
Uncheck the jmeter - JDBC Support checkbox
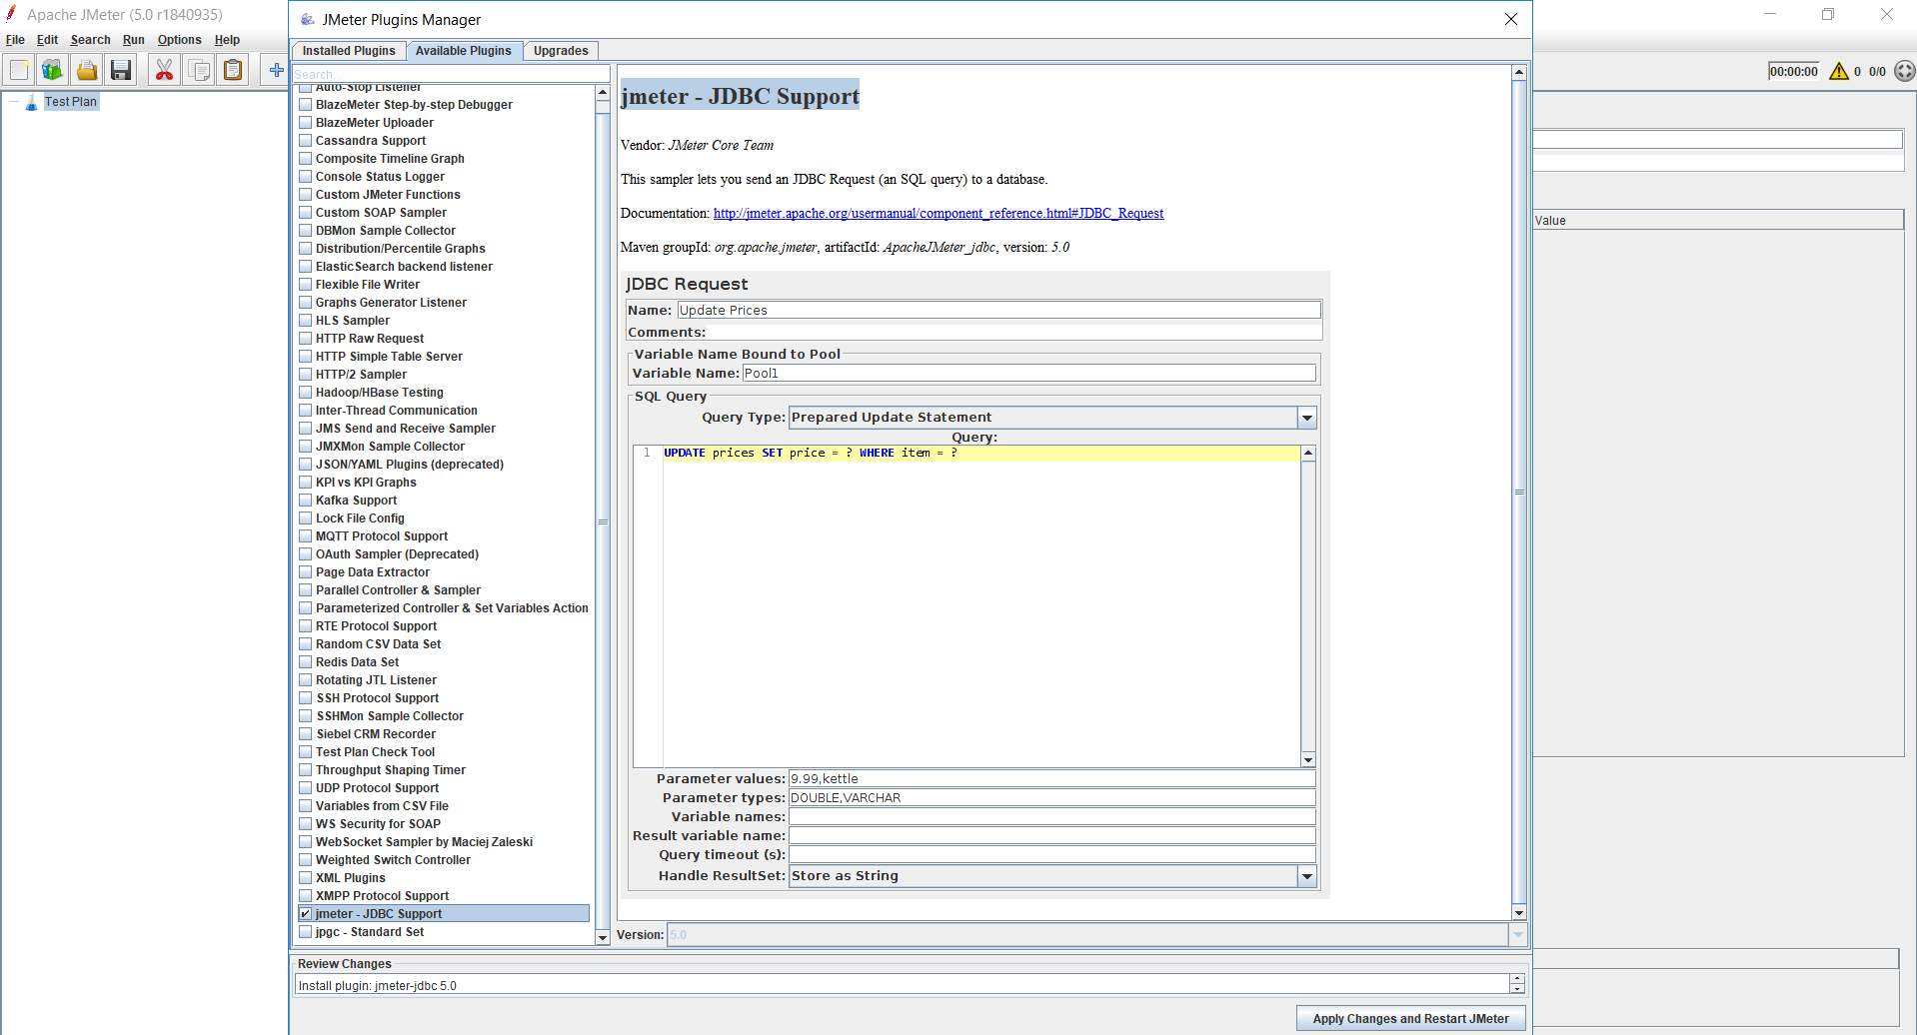[x=306, y=914]
